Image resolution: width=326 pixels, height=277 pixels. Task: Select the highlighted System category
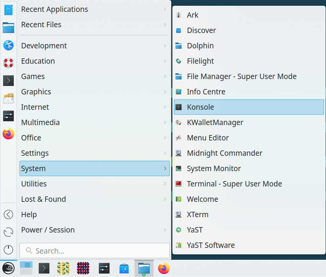tap(95, 168)
